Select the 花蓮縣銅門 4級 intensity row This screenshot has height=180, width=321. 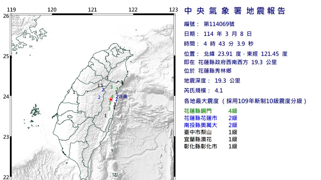click(x=211, y=111)
